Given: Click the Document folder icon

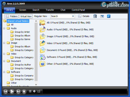Looking at the screenshot, I should (43, 50).
